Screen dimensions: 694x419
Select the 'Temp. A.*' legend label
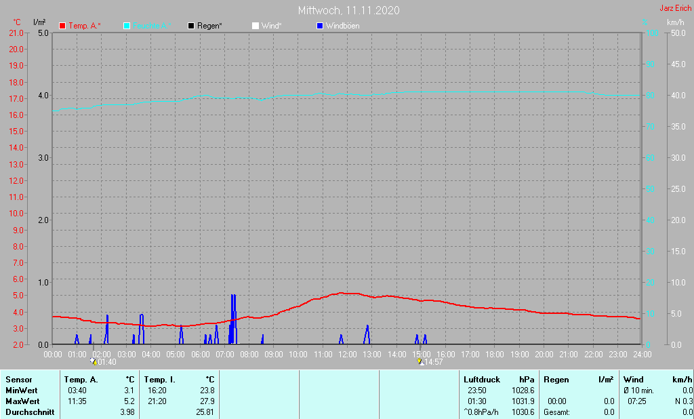[85, 26]
